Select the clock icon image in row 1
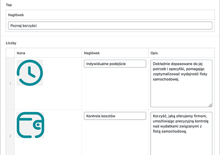 click(x=30, y=73)
